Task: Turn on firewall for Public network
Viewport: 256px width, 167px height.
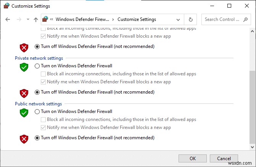Action: pyautogui.click(x=37, y=111)
